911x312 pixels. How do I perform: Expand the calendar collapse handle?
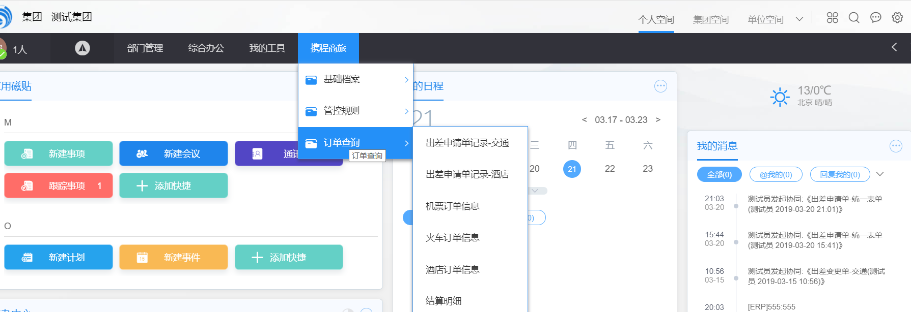535,191
